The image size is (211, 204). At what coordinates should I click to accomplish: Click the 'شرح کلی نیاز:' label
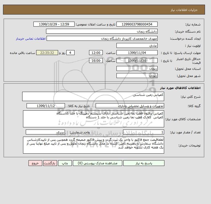190,97
